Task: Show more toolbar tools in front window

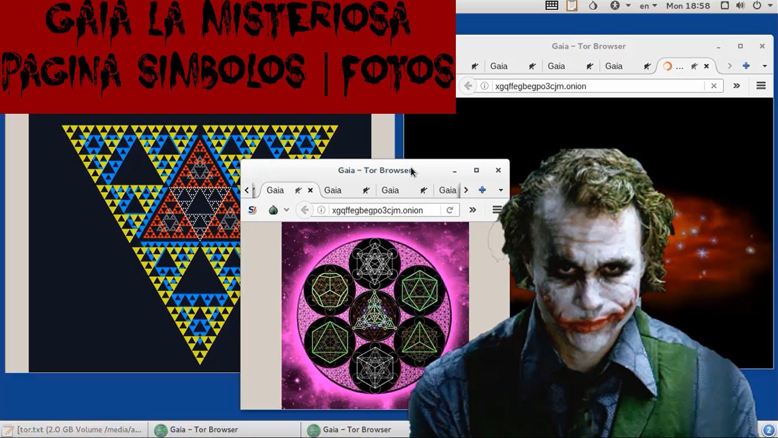Action: point(472,210)
